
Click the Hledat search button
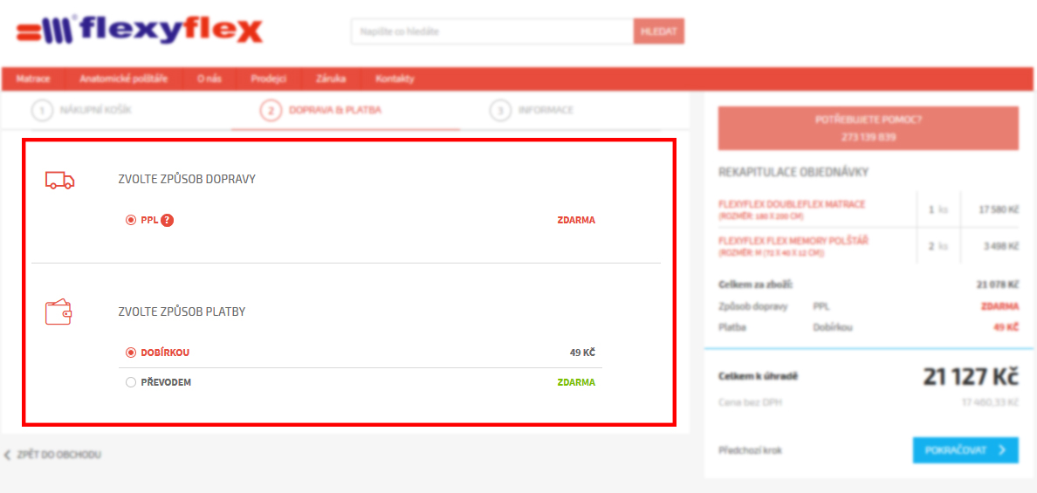point(659,31)
